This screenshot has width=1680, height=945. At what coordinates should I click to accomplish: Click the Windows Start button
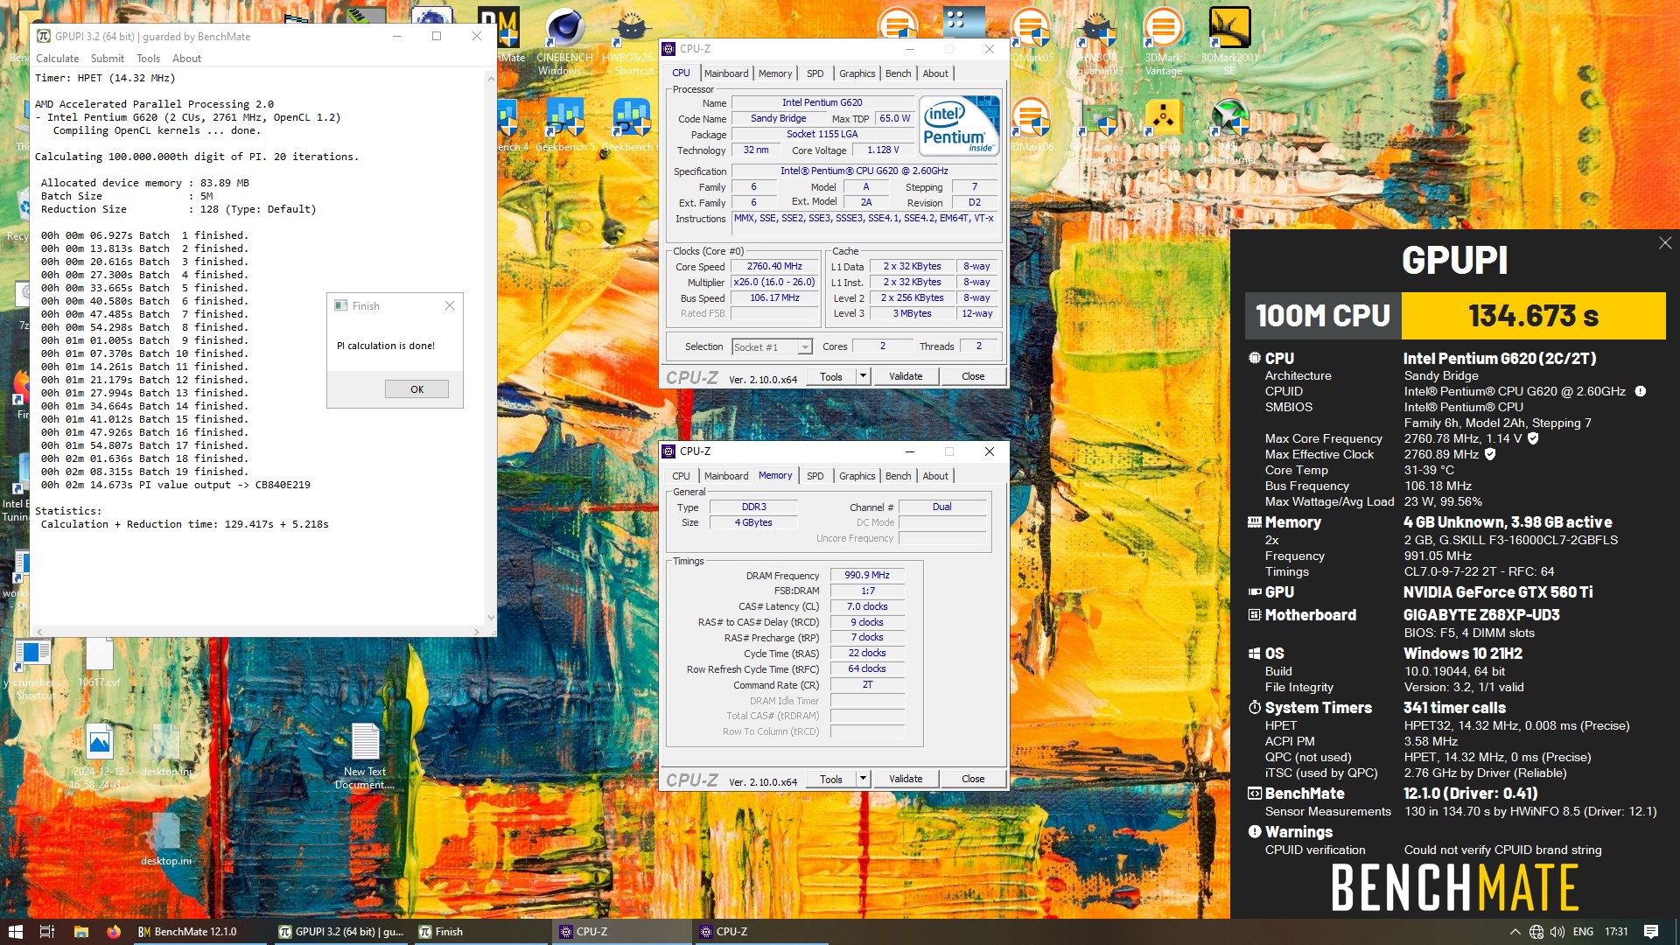tap(15, 932)
